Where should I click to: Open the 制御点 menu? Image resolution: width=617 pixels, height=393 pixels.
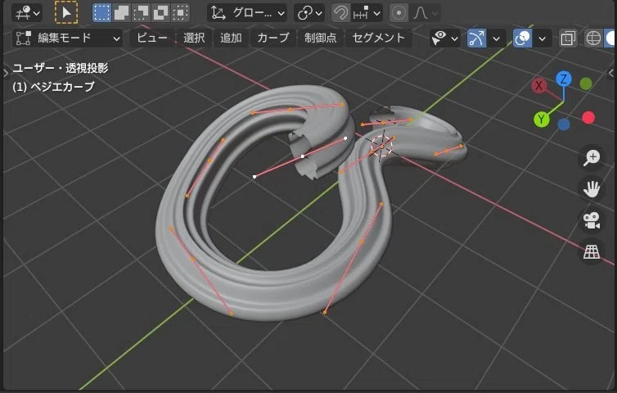click(320, 38)
